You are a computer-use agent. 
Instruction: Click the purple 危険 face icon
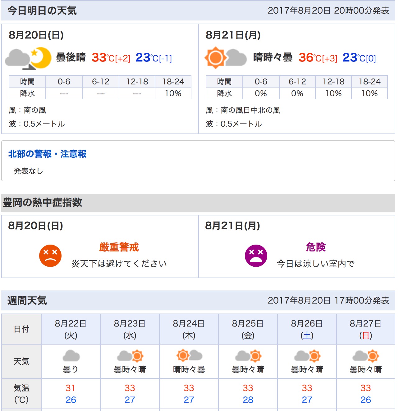[x=256, y=256]
